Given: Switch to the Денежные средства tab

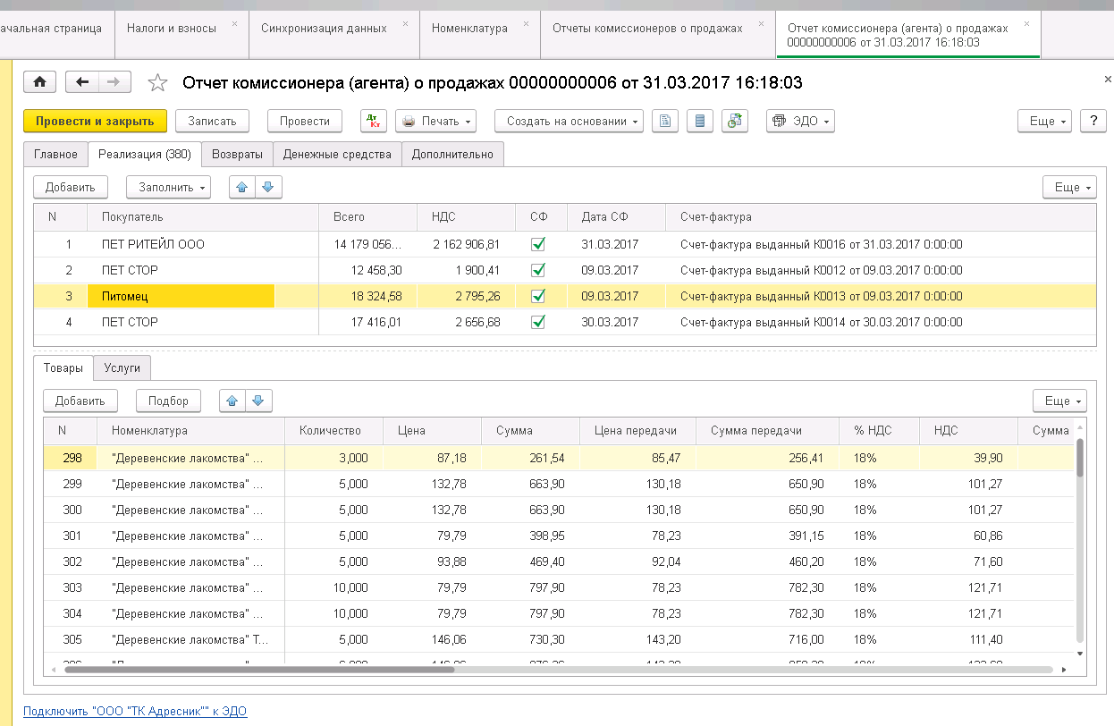Looking at the screenshot, I should (337, 154).
